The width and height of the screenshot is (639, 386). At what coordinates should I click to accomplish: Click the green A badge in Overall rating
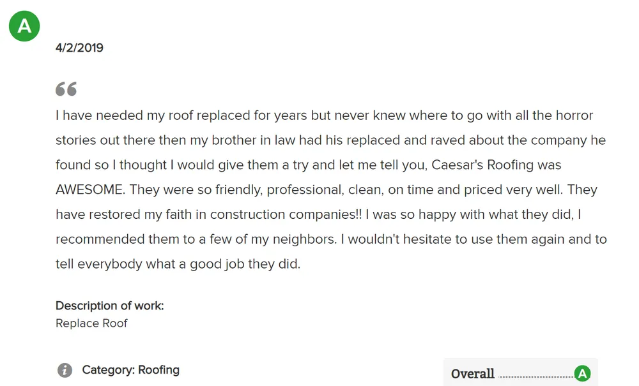pos(582,374)
